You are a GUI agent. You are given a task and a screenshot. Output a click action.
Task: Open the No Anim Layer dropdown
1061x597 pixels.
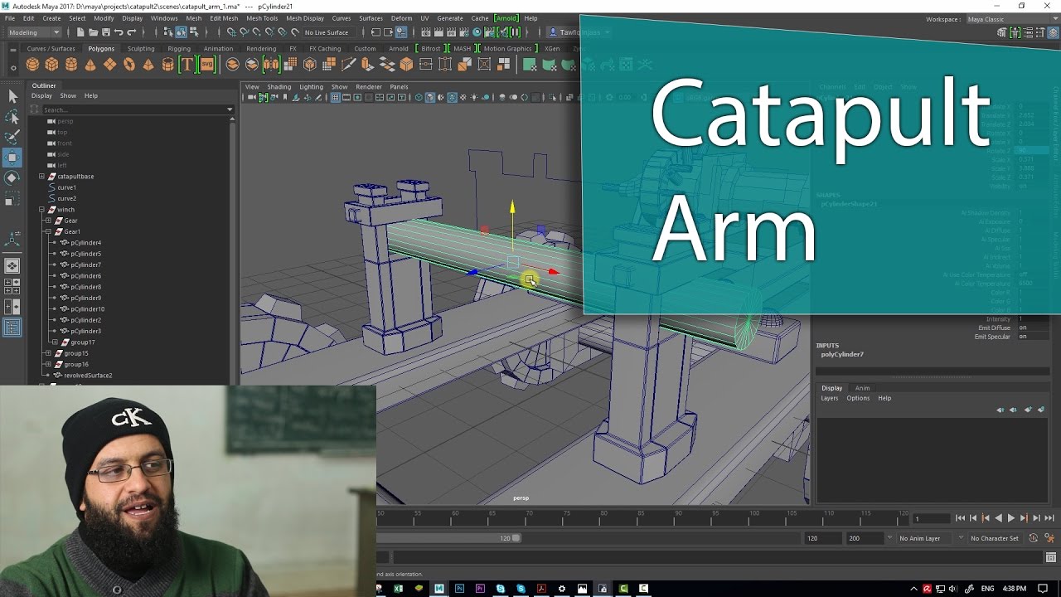click(x=923, y=538)
